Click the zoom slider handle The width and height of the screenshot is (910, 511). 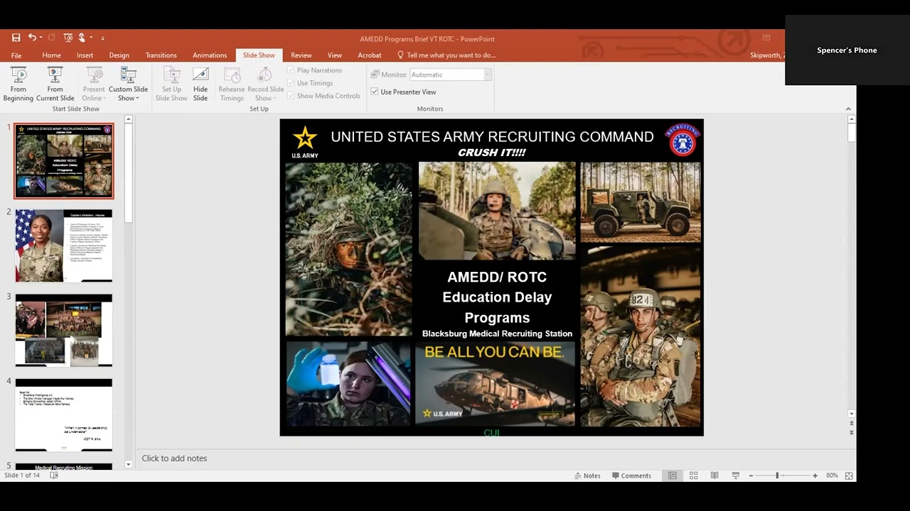(x=777, y=476)
